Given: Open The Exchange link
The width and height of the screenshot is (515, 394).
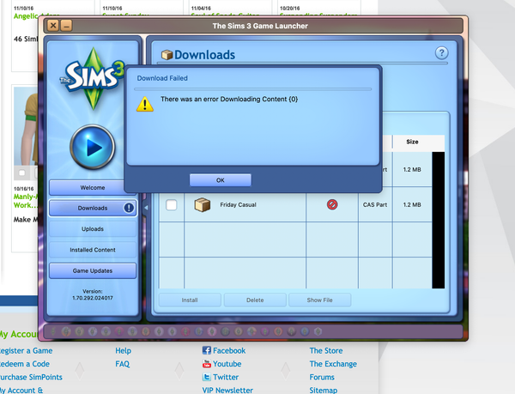Looking at the screenshot, I should coord(332,363).
